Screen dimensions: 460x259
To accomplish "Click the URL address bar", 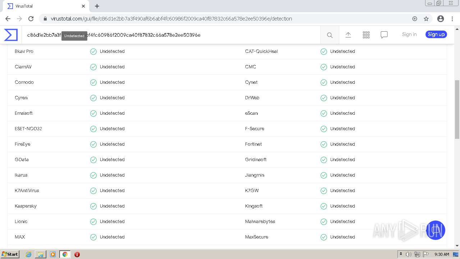I will (x=230, y=19).
